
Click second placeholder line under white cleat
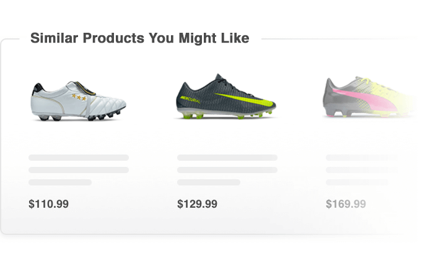(x=79, y=170)
